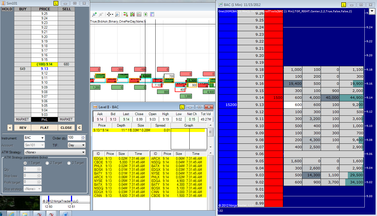The image size is (377, 216).
Task: Click the Order qty input field
Action: [74, 138]
